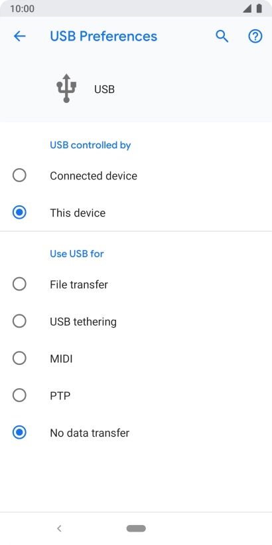The width and height of the screenshot is (272, 545).
Task: Open help question mark icon
Action: [x=255, y=36]
